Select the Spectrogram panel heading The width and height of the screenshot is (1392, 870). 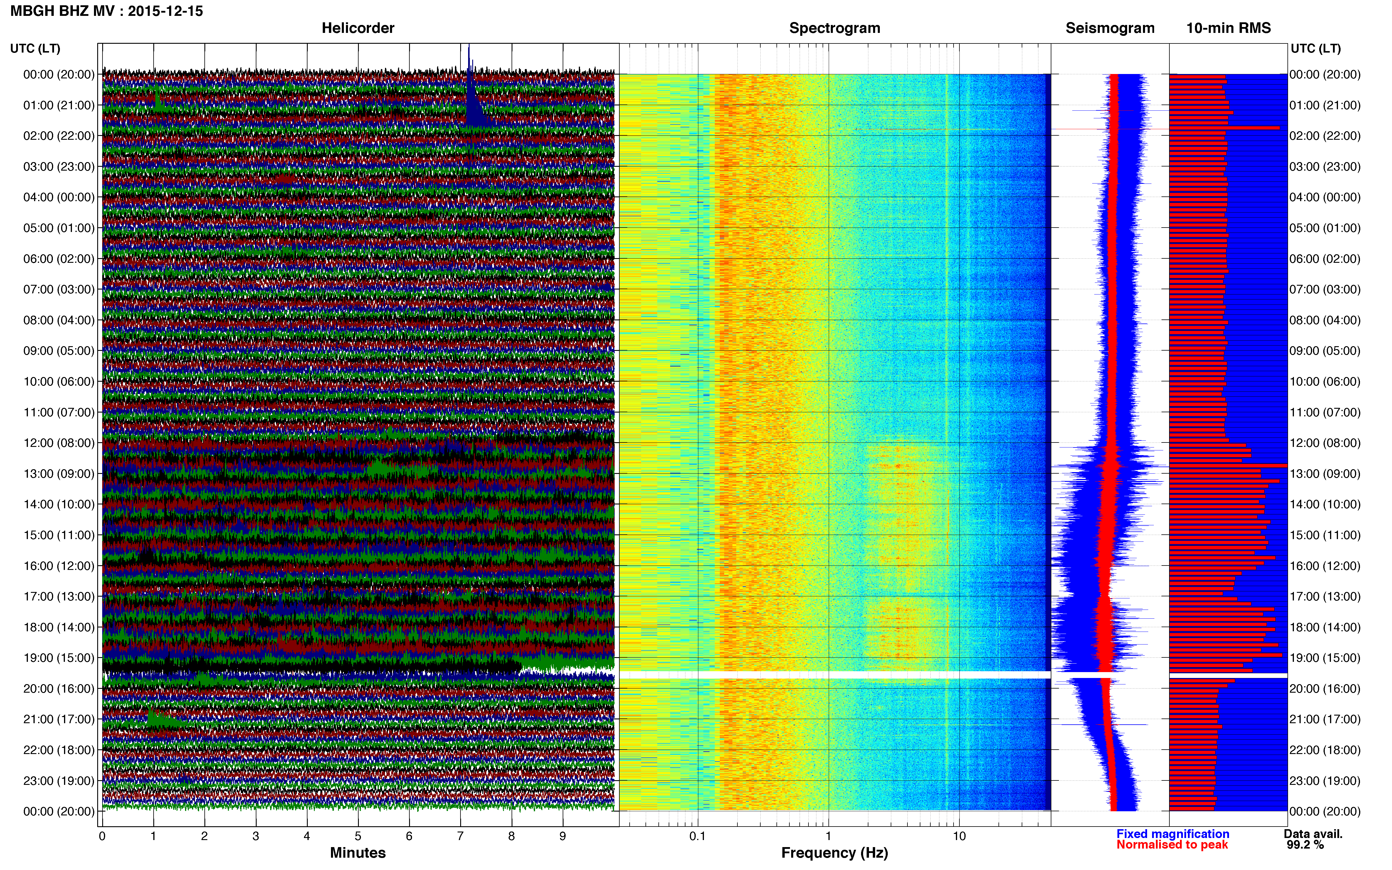click(834, 28)
